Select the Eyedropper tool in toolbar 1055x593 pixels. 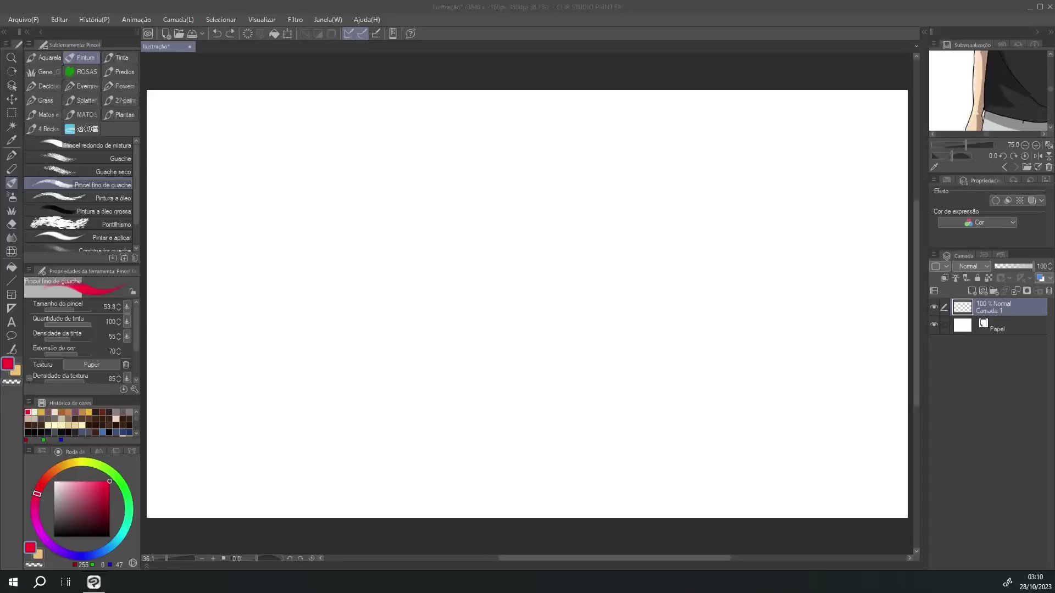coord(12,140)
